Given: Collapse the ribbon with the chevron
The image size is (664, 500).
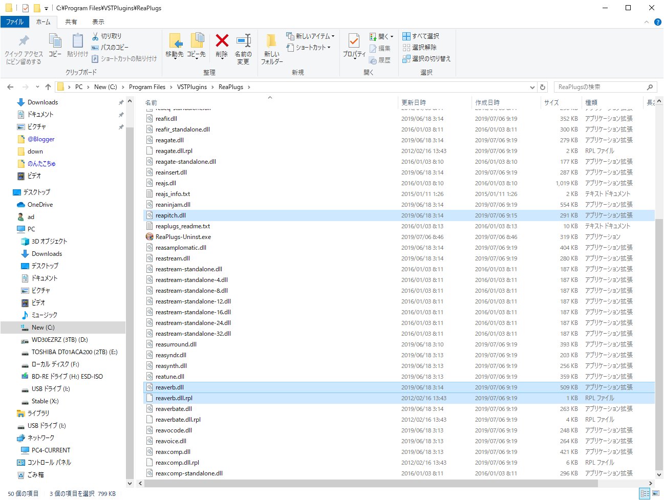Looking at the screenshot, I should tap(647, 22).
